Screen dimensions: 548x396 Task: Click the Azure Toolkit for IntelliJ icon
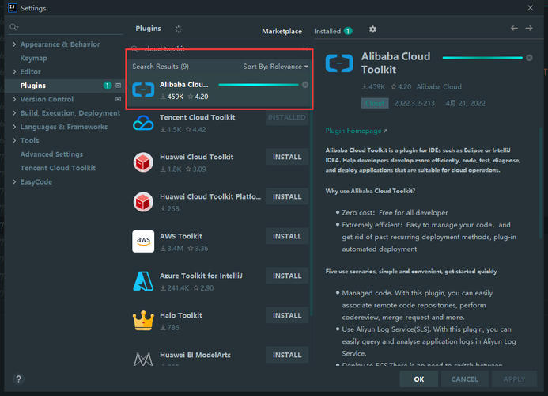[143, 281]
